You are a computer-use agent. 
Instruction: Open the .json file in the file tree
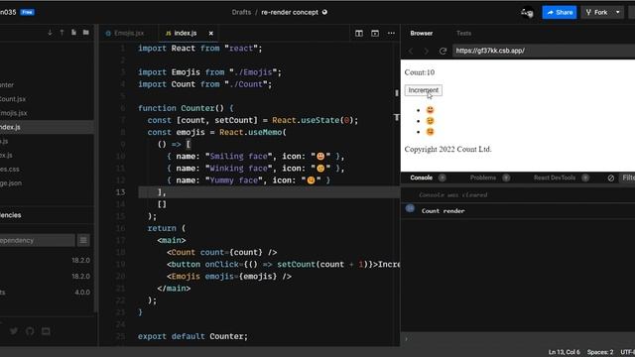tap(11, 182)
